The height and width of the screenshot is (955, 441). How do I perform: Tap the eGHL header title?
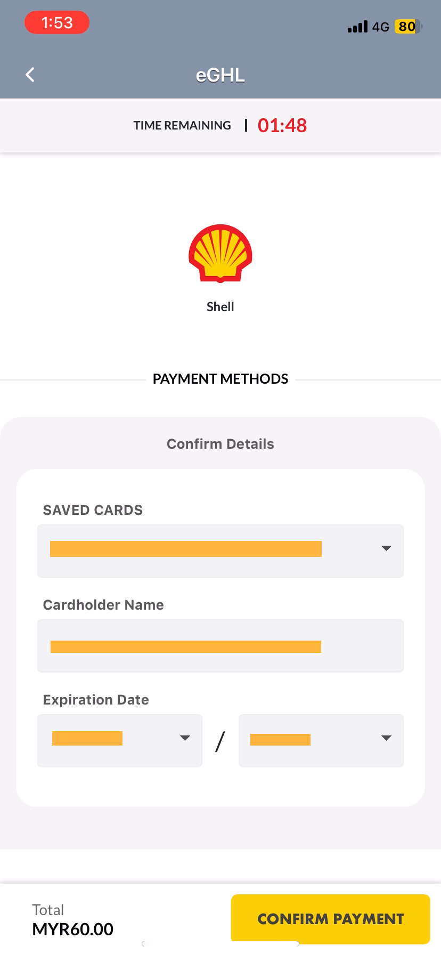click(x=220, y=75)
